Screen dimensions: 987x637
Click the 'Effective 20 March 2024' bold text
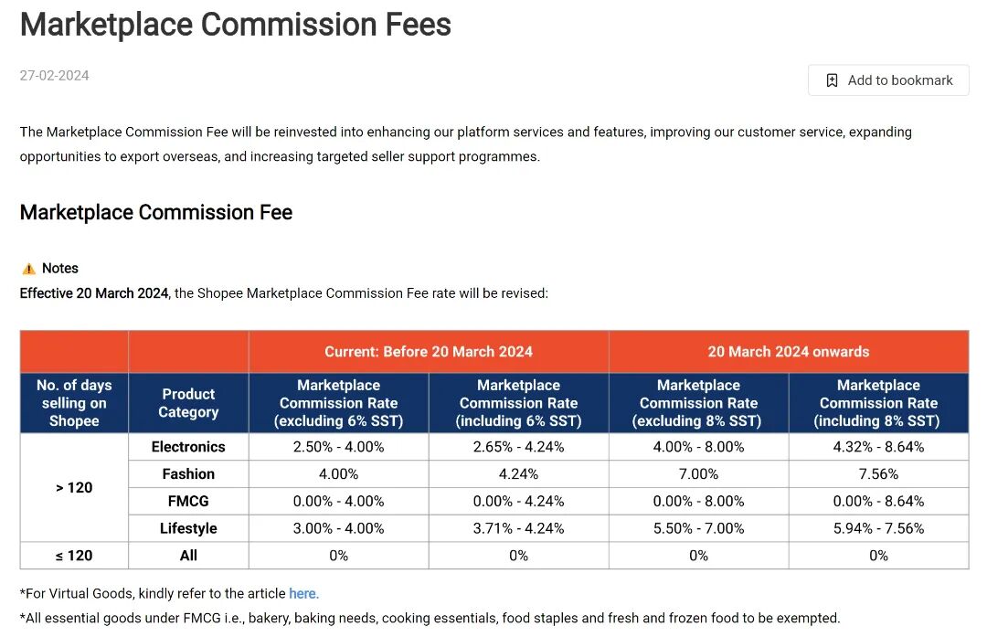click(x=94, y=293)
